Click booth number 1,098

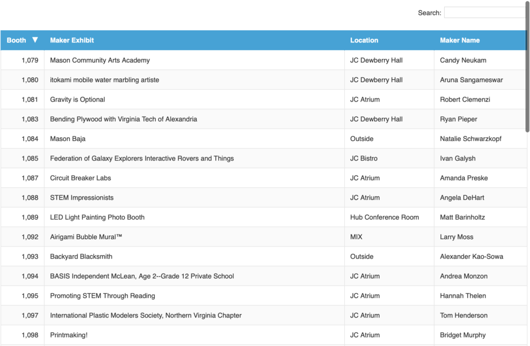click(30, 335)
